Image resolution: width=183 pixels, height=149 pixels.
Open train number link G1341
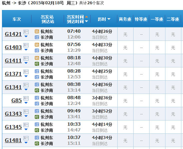[x=13, y=87]
